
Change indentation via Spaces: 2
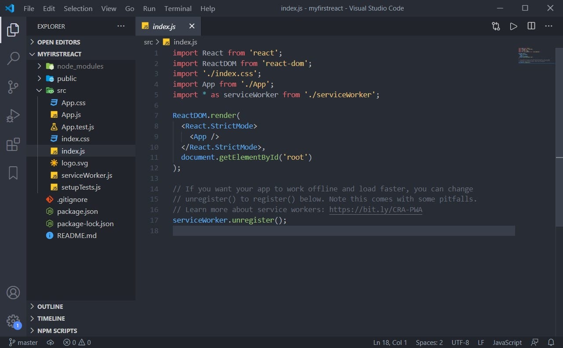click(429, 342)
